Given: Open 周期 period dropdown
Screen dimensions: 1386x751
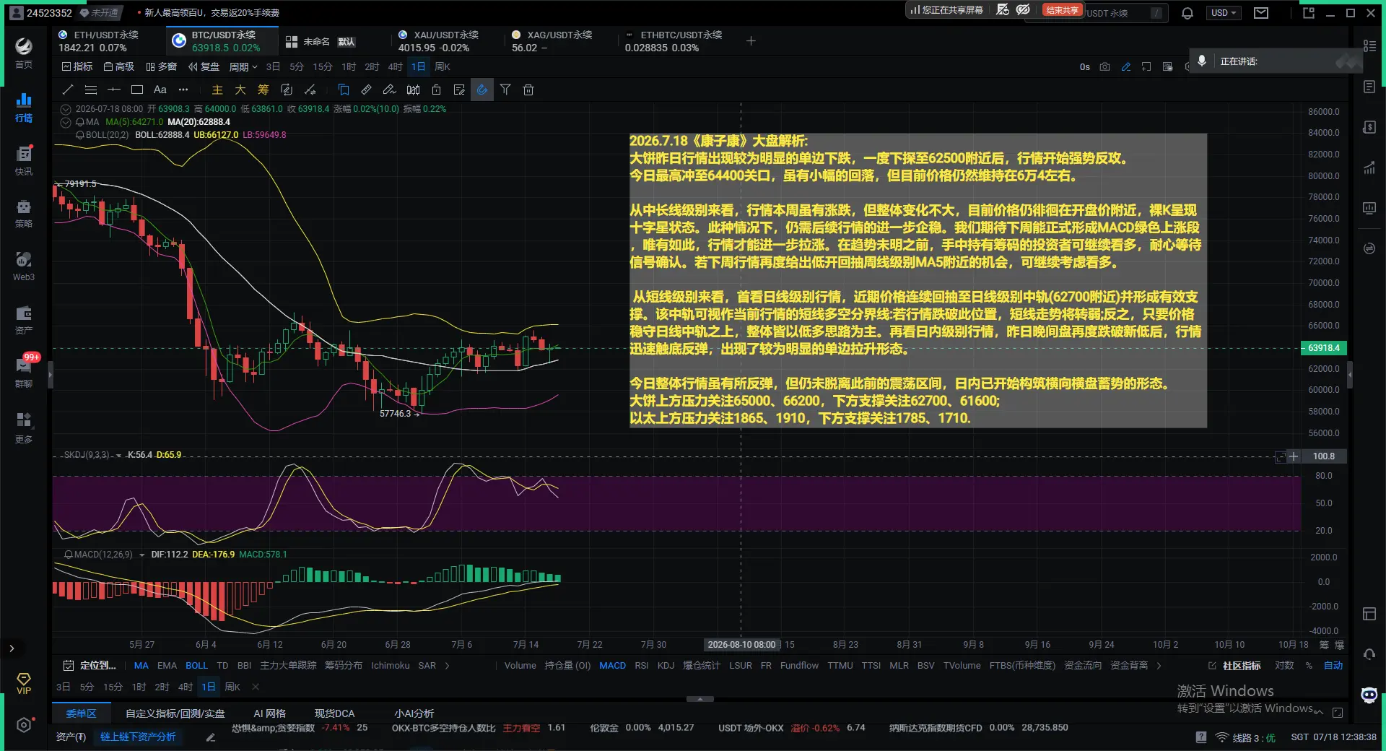Looking at the screenshot, I should click(243, 66).
